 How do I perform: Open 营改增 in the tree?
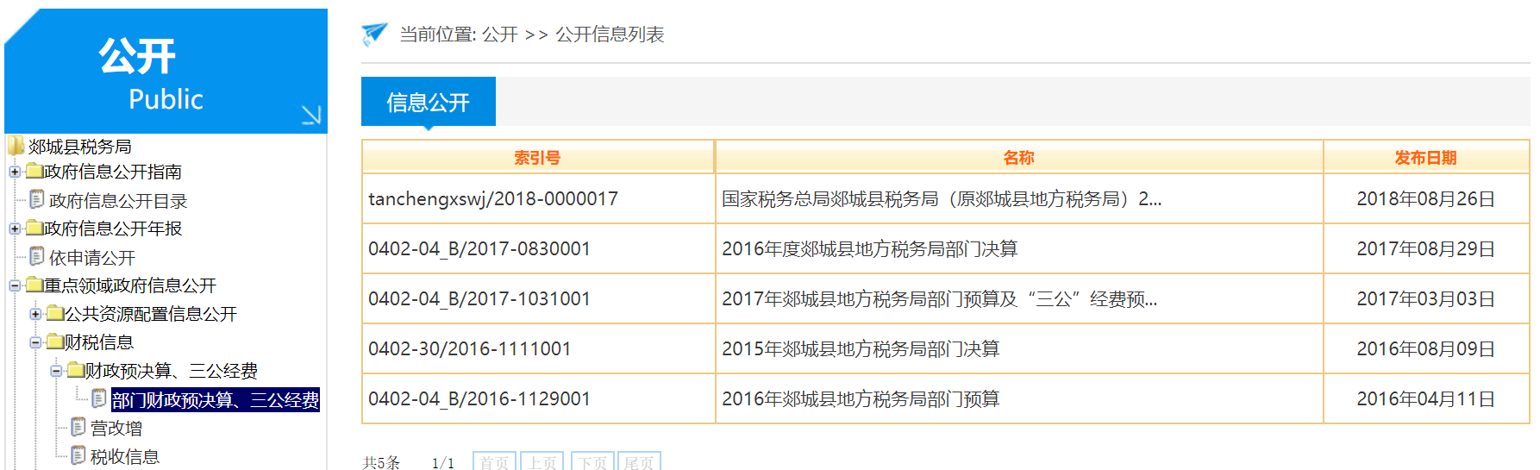pos(116,428)
